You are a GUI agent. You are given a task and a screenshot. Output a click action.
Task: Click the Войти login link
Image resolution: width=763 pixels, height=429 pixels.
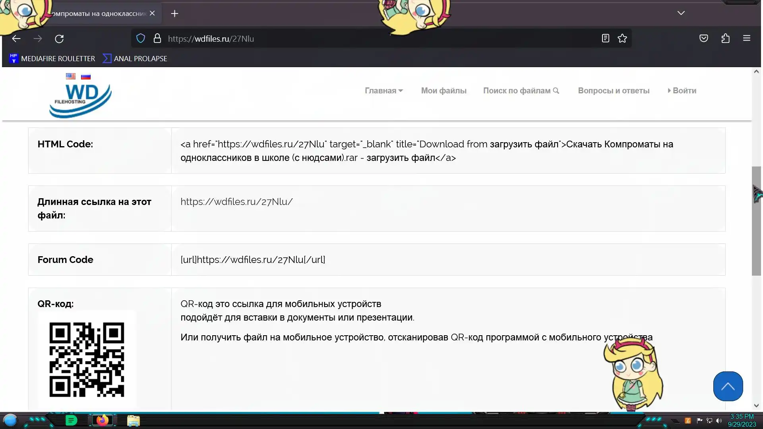682,91
